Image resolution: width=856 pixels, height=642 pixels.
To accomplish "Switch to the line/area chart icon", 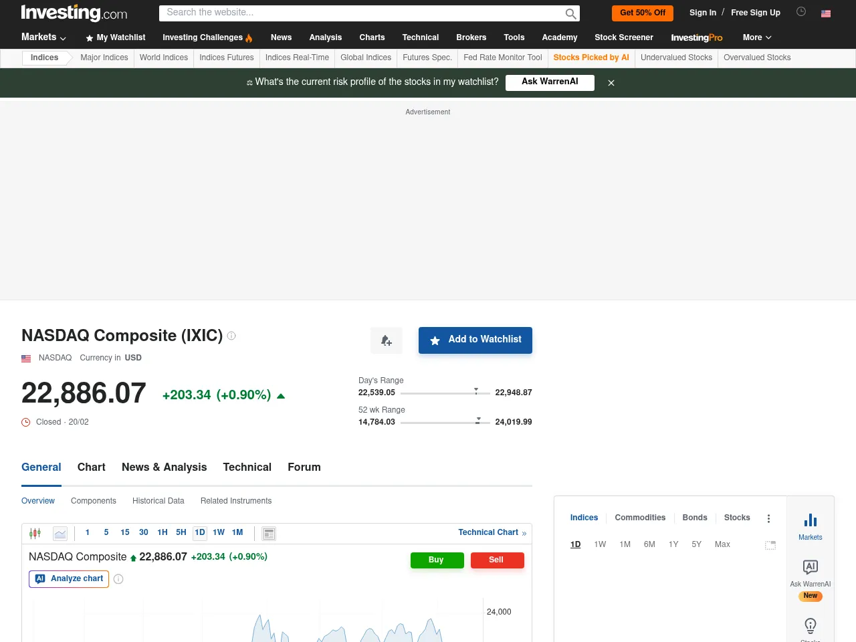I will click(60, 533).
